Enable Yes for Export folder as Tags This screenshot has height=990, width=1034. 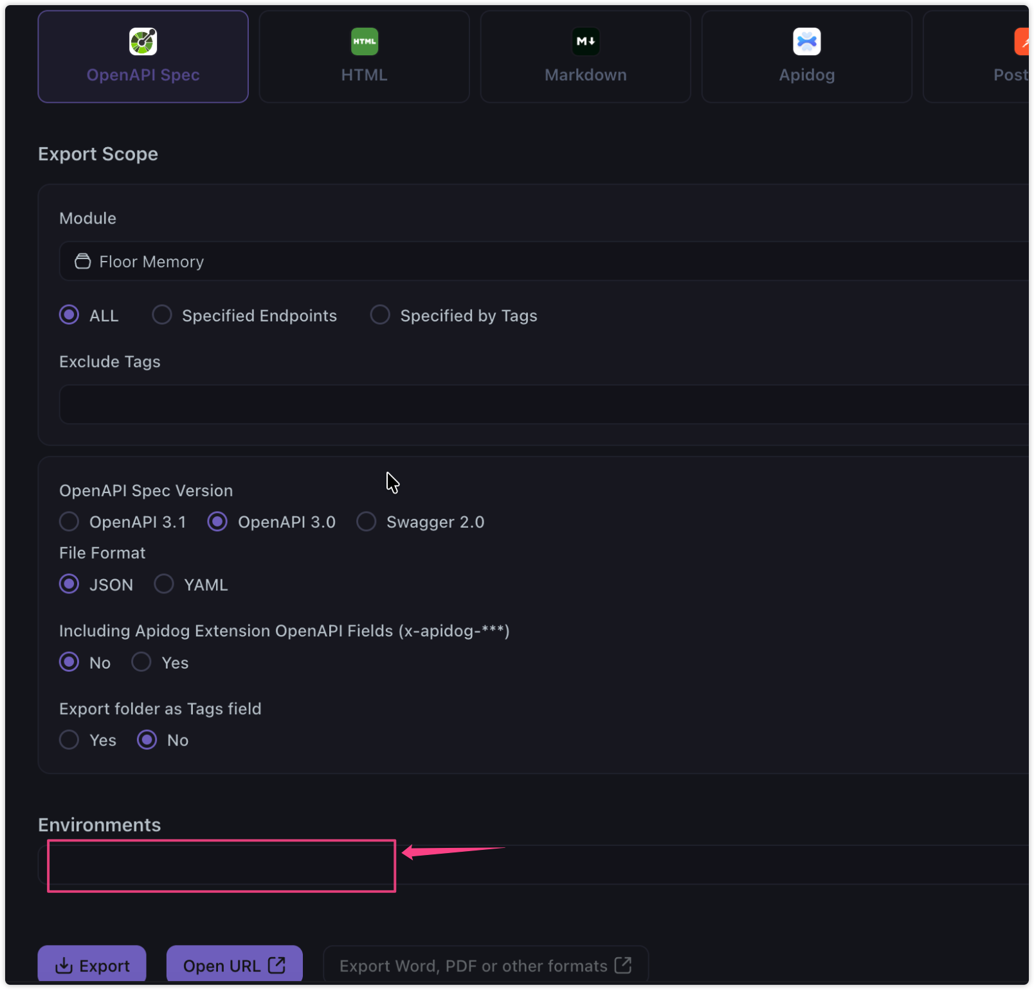(x=69, y=740)
